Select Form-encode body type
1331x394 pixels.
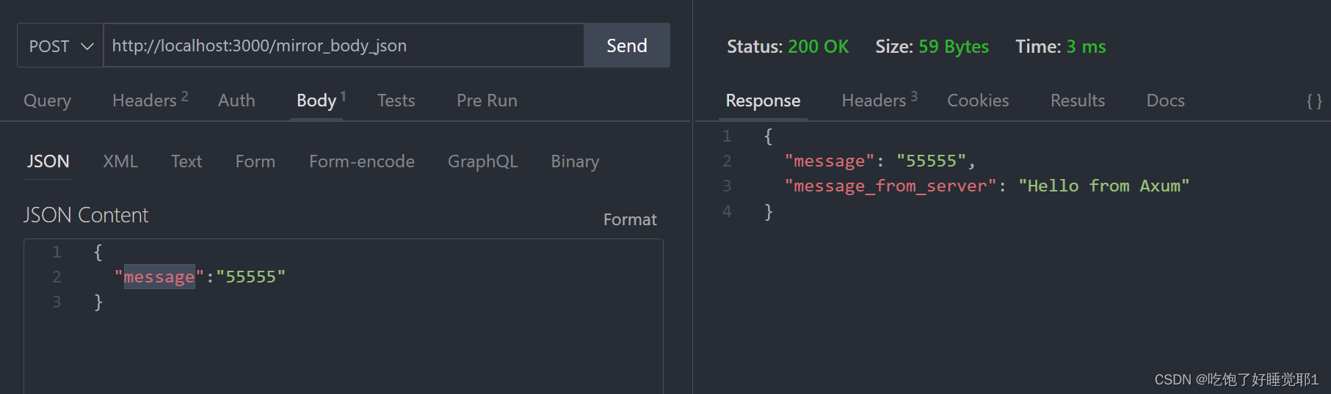pyautogui.click(x=362, y=161)
